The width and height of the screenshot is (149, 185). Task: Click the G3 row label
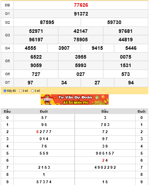[x=7, y=35]
